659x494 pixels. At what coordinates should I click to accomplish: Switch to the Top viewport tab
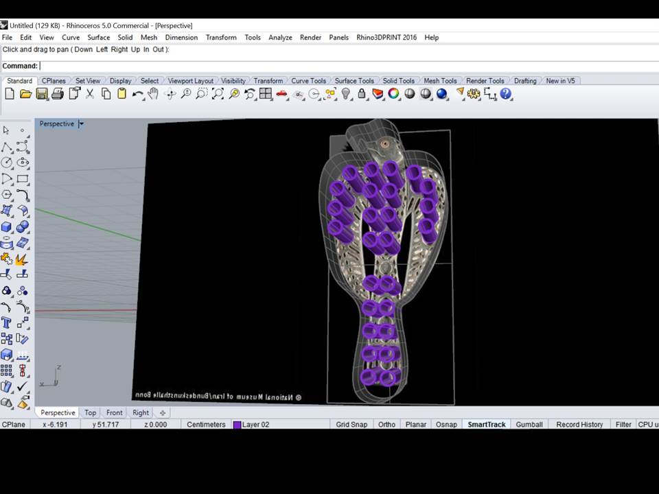pos(91,413)
